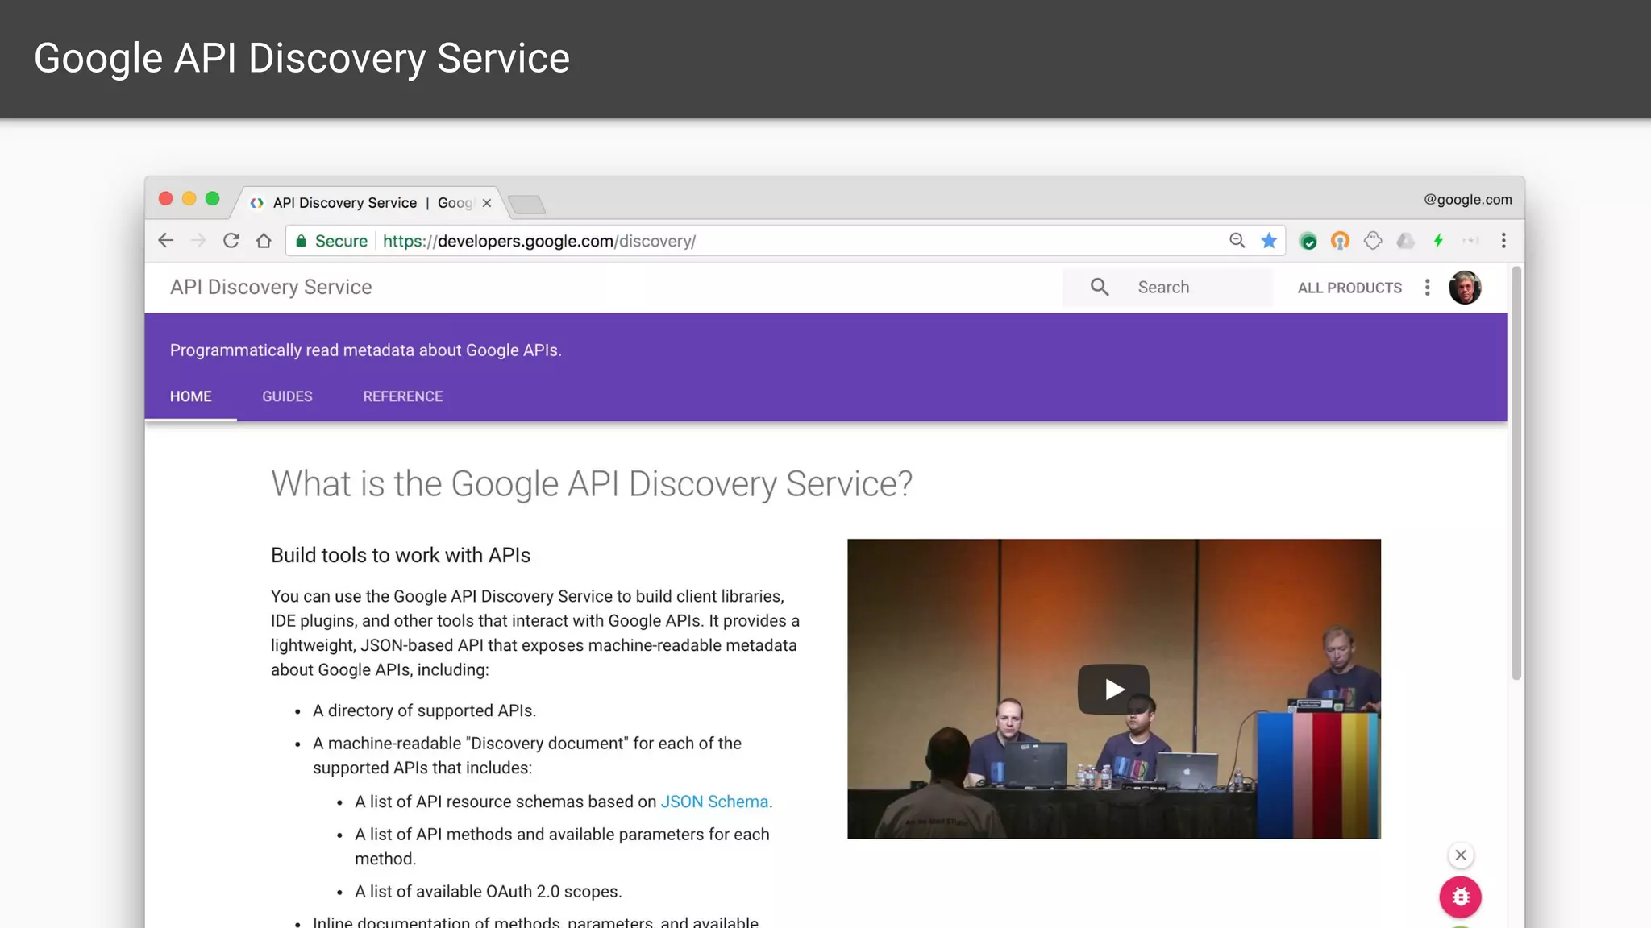
Task: Dismiss the feedback widget with the X button
Action: 1461,855
